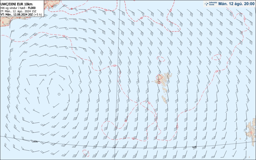Click the 'VT: Mán.. 12.08.2024 20Z (+5 h)' line

pyautogui.click(x=21, y=15)
